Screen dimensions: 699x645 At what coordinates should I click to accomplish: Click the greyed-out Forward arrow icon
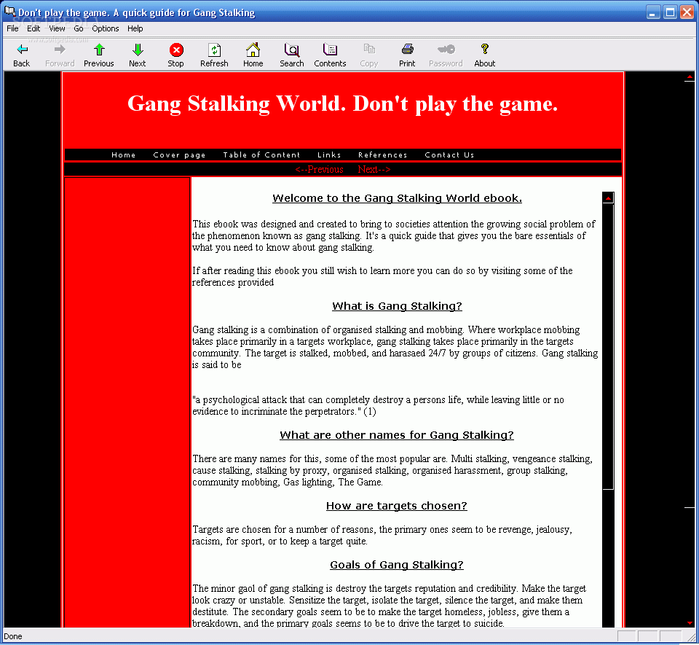click(60, 50)
